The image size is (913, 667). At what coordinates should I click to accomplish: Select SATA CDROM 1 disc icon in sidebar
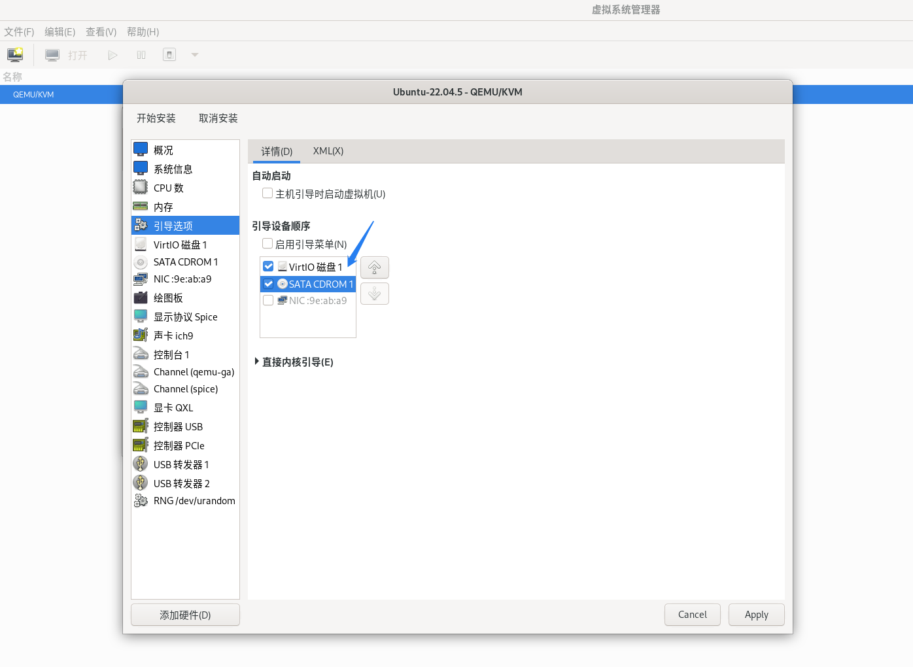point(141,262)
